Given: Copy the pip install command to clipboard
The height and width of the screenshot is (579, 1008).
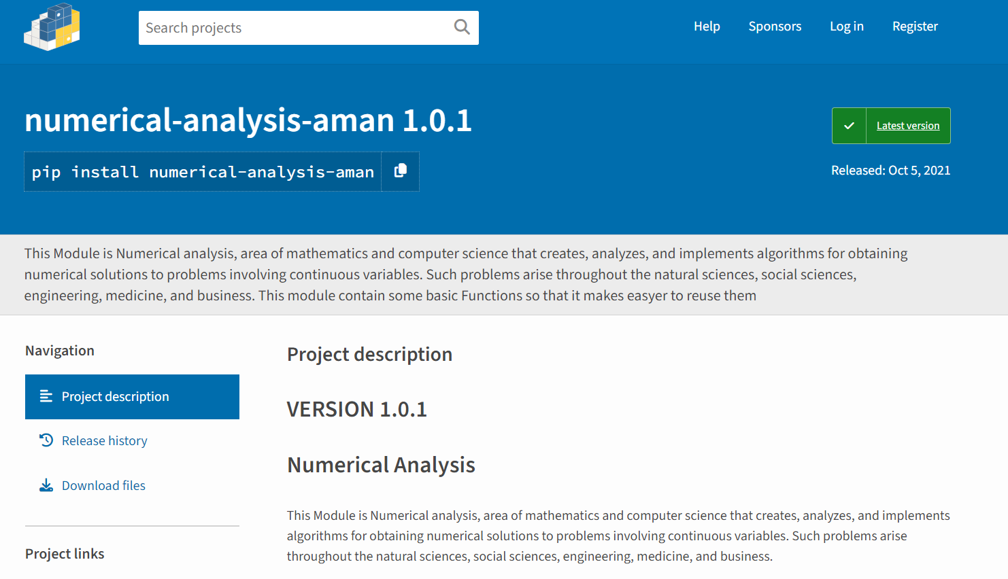Looking at the screenshot, I should (401, 171).
